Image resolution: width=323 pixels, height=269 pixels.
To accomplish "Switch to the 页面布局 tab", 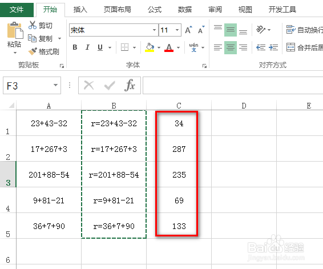I will pos(117,10).
